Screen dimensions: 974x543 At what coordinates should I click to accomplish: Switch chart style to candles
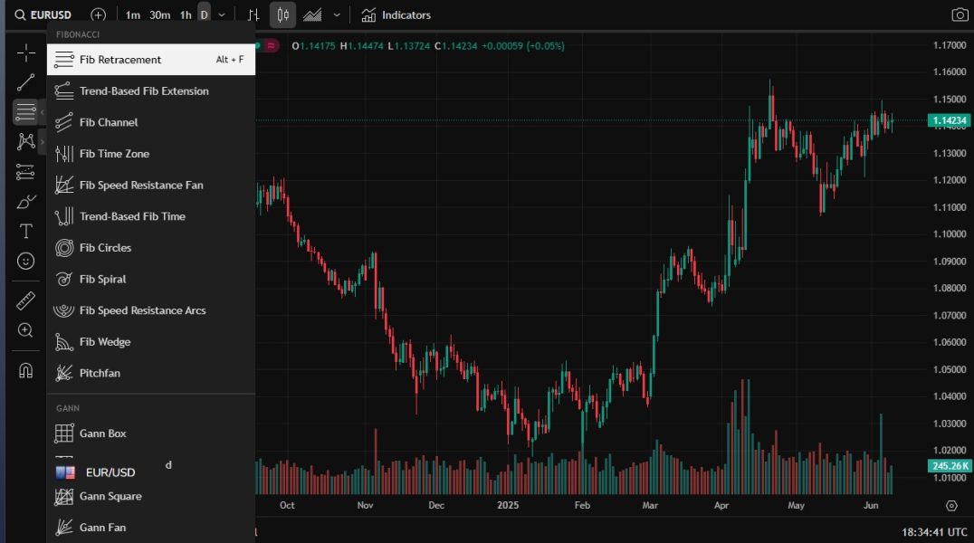(x=282, y=14)
